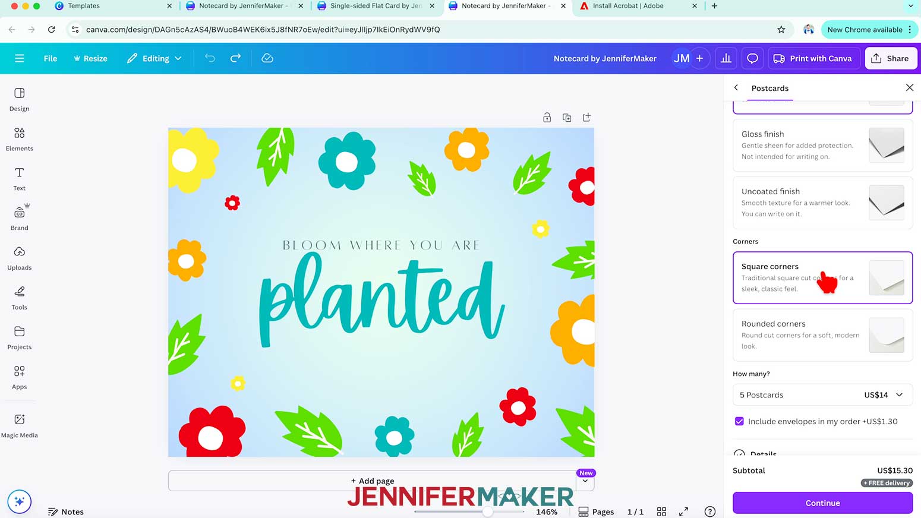Screen dimensions: 921x518
Task: Switch to the Single-sided Flat Card tab
Action: [x=376, y=6]
